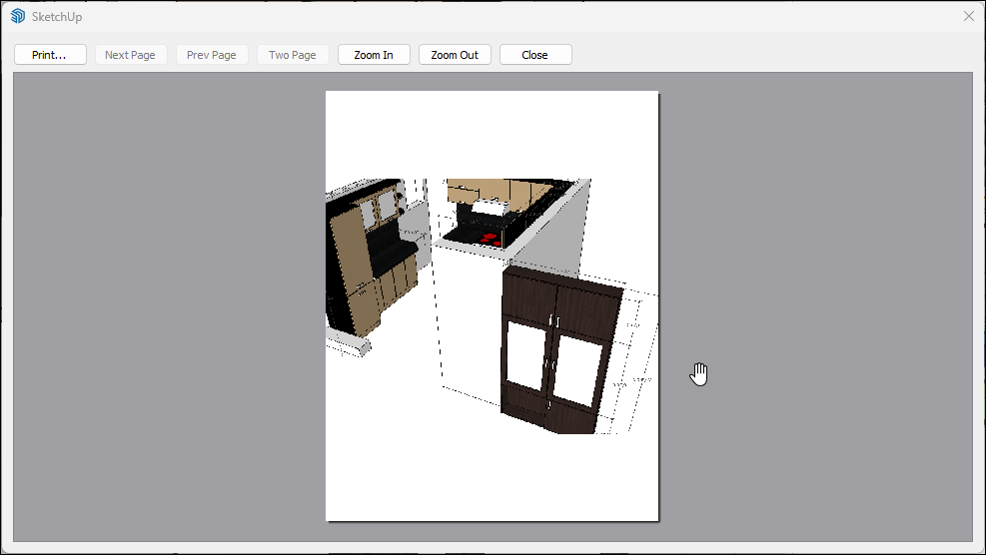
Task: Click the right white door panel of brown cabinet
Action: click(577, 369)
